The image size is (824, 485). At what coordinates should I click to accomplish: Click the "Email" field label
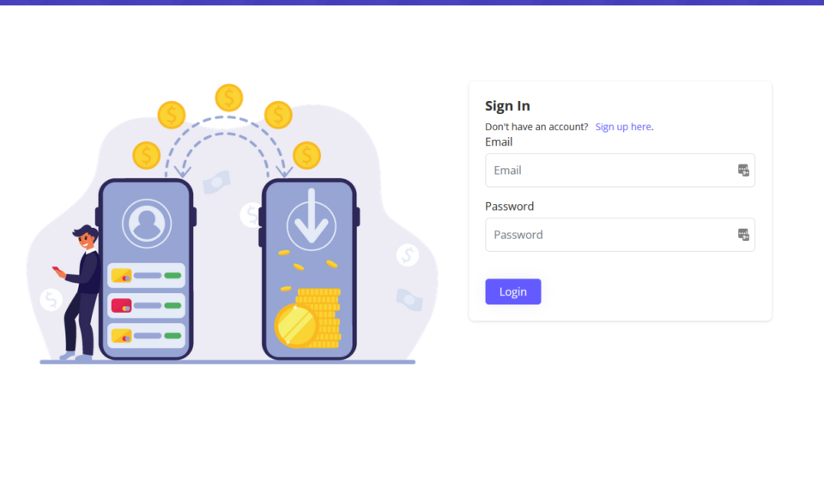(499, 142)
